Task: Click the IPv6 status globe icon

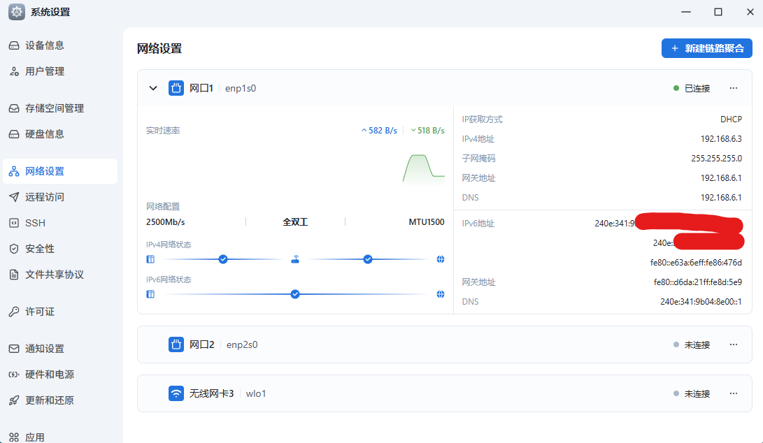Action: [x=441, y=294]
